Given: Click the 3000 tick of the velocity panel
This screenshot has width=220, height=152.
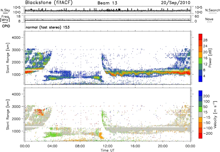Looking at the screenshot, I should tap(16, 106).
